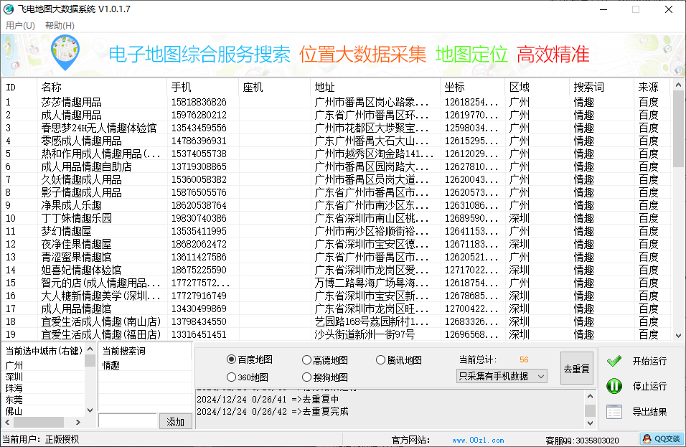Image resolution: width=686 pixels, height=447 pixels.
Task: Click the green pause stop-run icon
Action: coord(614,386)
